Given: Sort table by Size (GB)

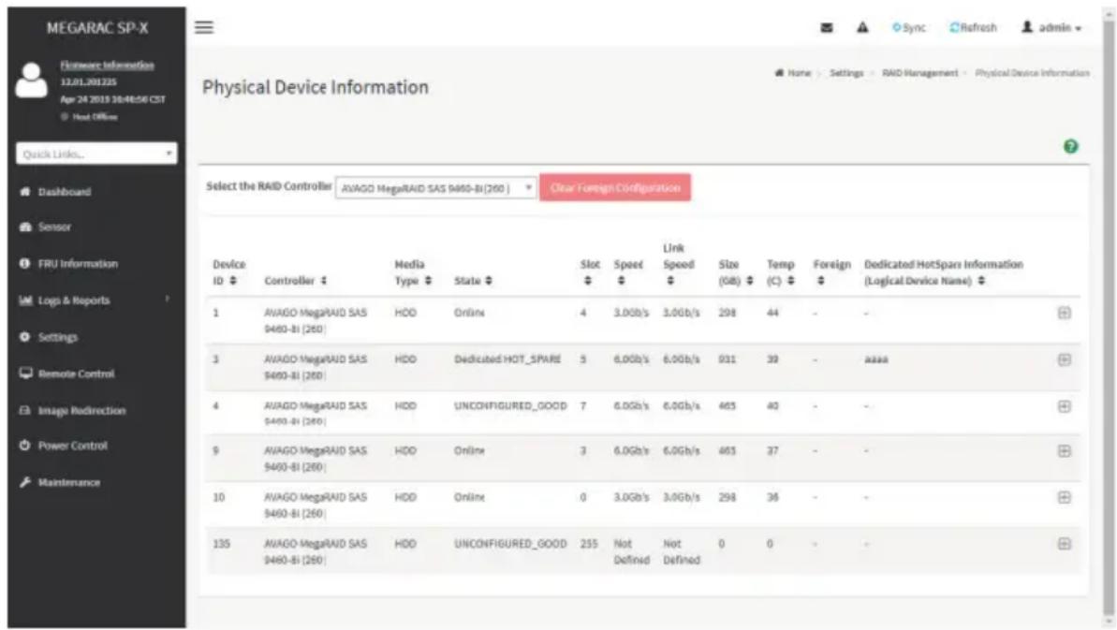Looking at the screenshot, I should pos(735,272).
